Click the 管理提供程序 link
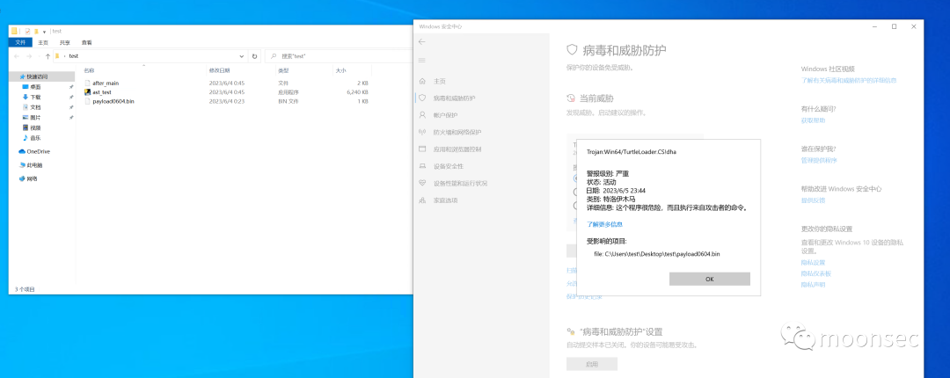Viewport: 950px width, 378px height. 819,160
